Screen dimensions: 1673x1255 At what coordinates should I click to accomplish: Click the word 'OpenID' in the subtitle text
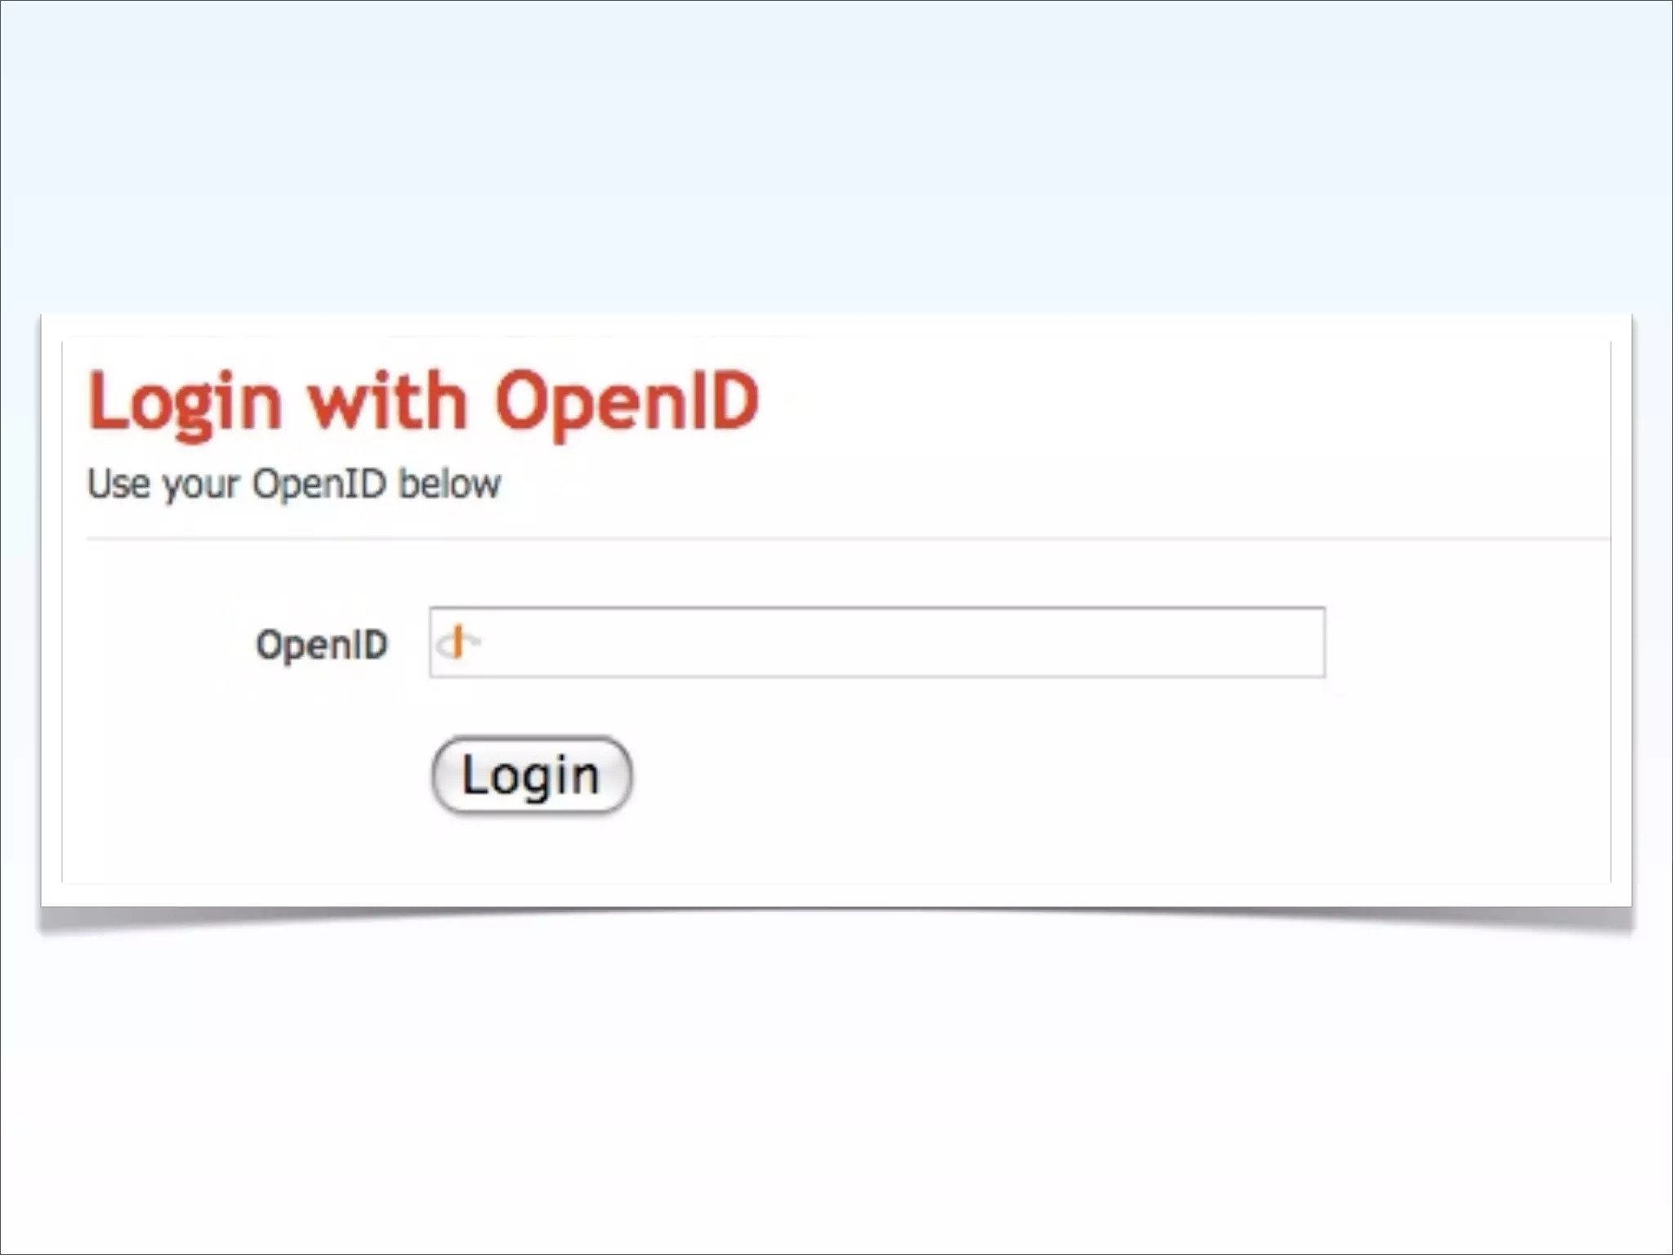click(x=319, y=485)
